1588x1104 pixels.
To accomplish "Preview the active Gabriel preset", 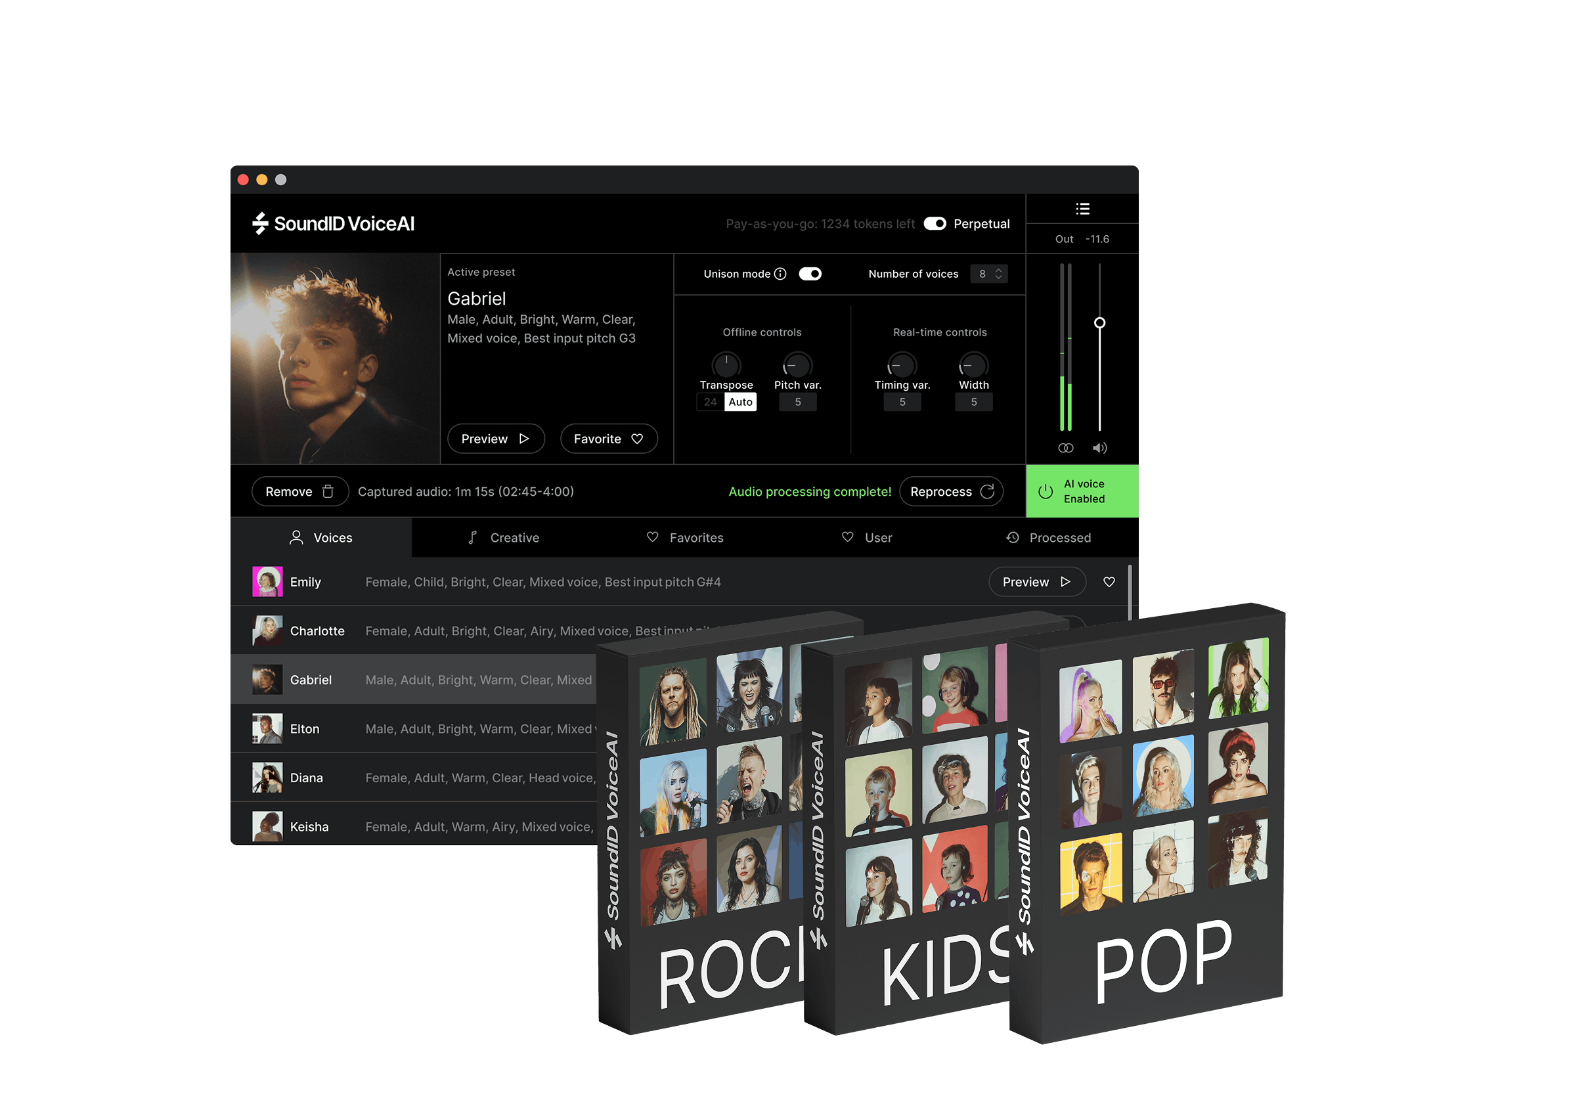I will [x=496, y=439].
